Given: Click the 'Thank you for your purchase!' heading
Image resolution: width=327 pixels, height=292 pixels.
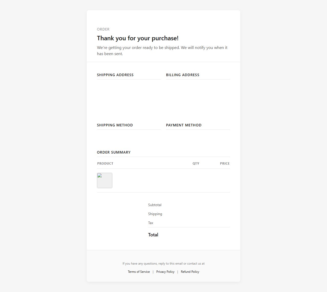Looking at the screenshot, I should point(138,38).
